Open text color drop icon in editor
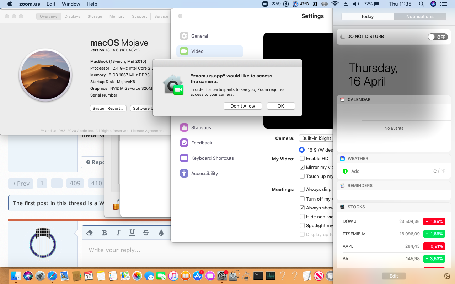Image resolution: width=455 pixels, height=284 pixels. point(161,233)
